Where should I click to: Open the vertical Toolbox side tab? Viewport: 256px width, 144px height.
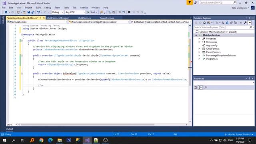coord(3,20)
